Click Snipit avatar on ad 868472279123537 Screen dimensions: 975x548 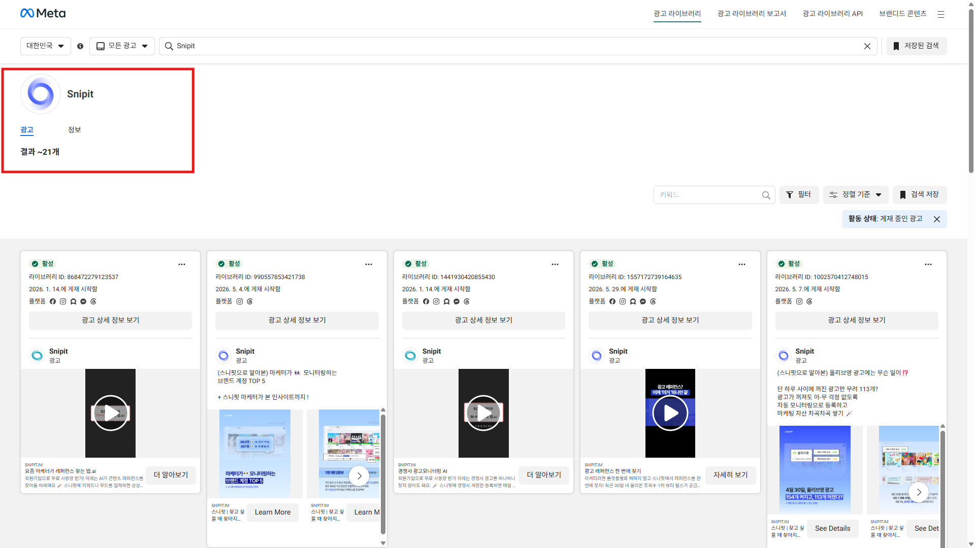[37, 356]
